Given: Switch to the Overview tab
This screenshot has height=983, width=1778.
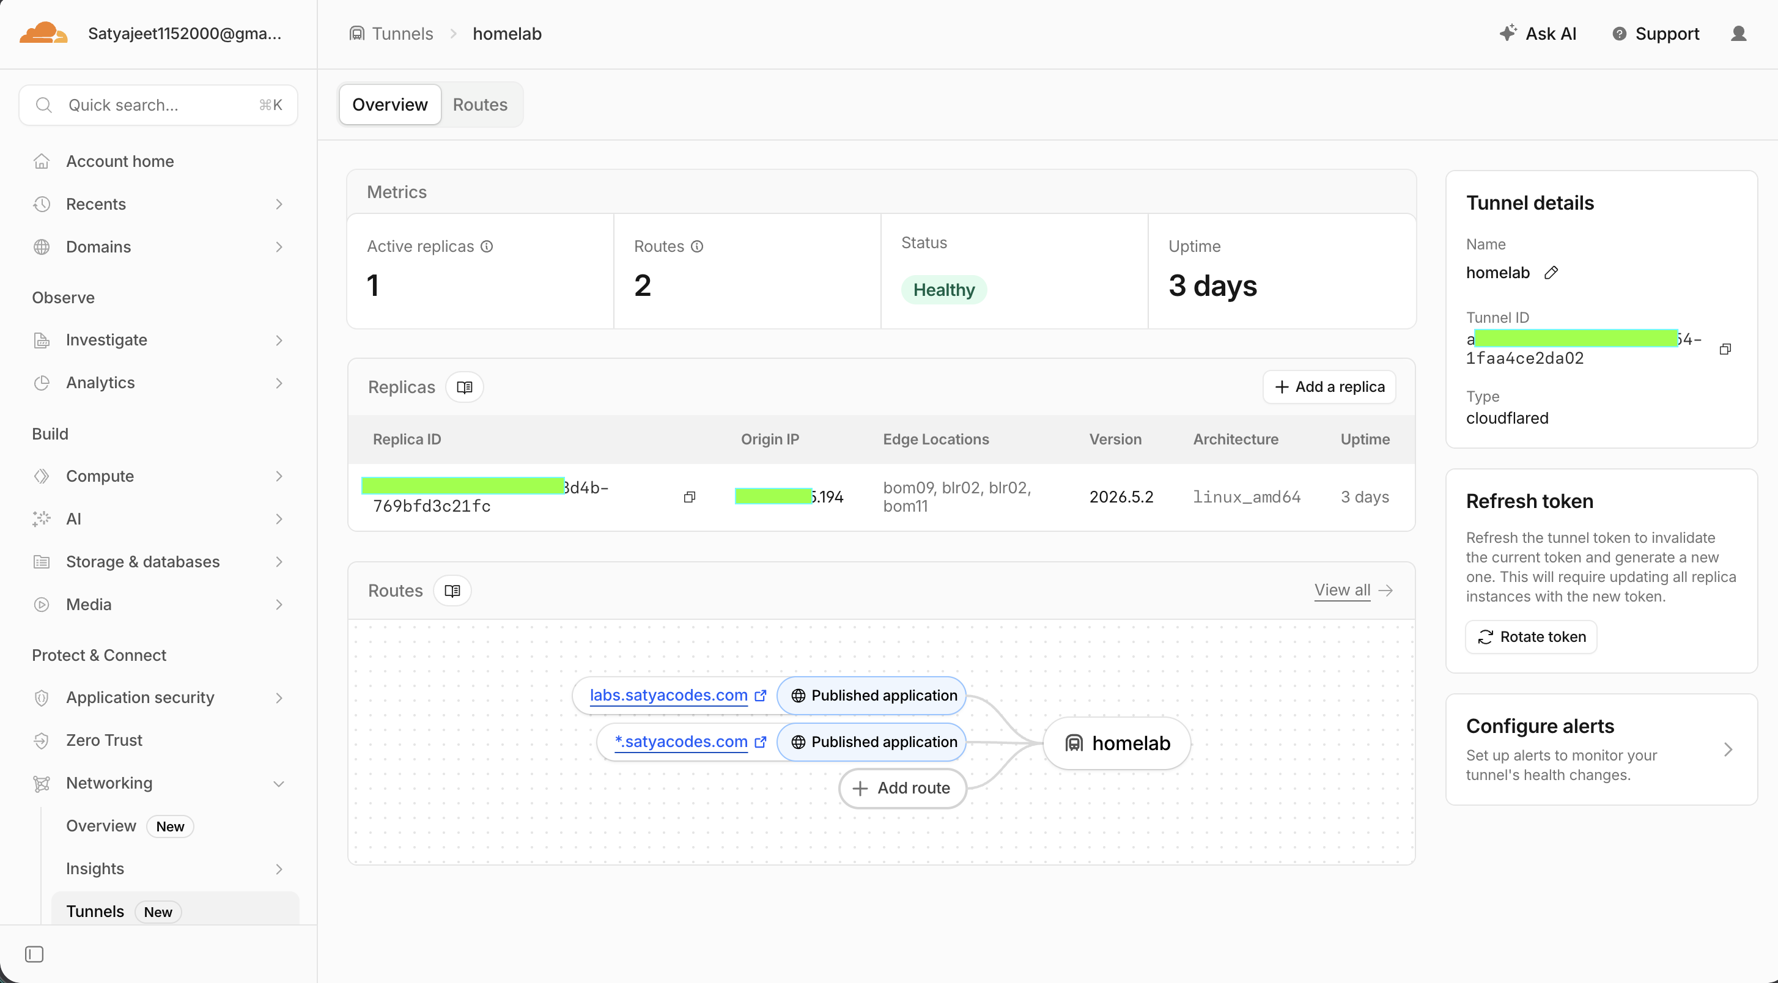Looking at the screenshot, I should click(x=390, y=105).
